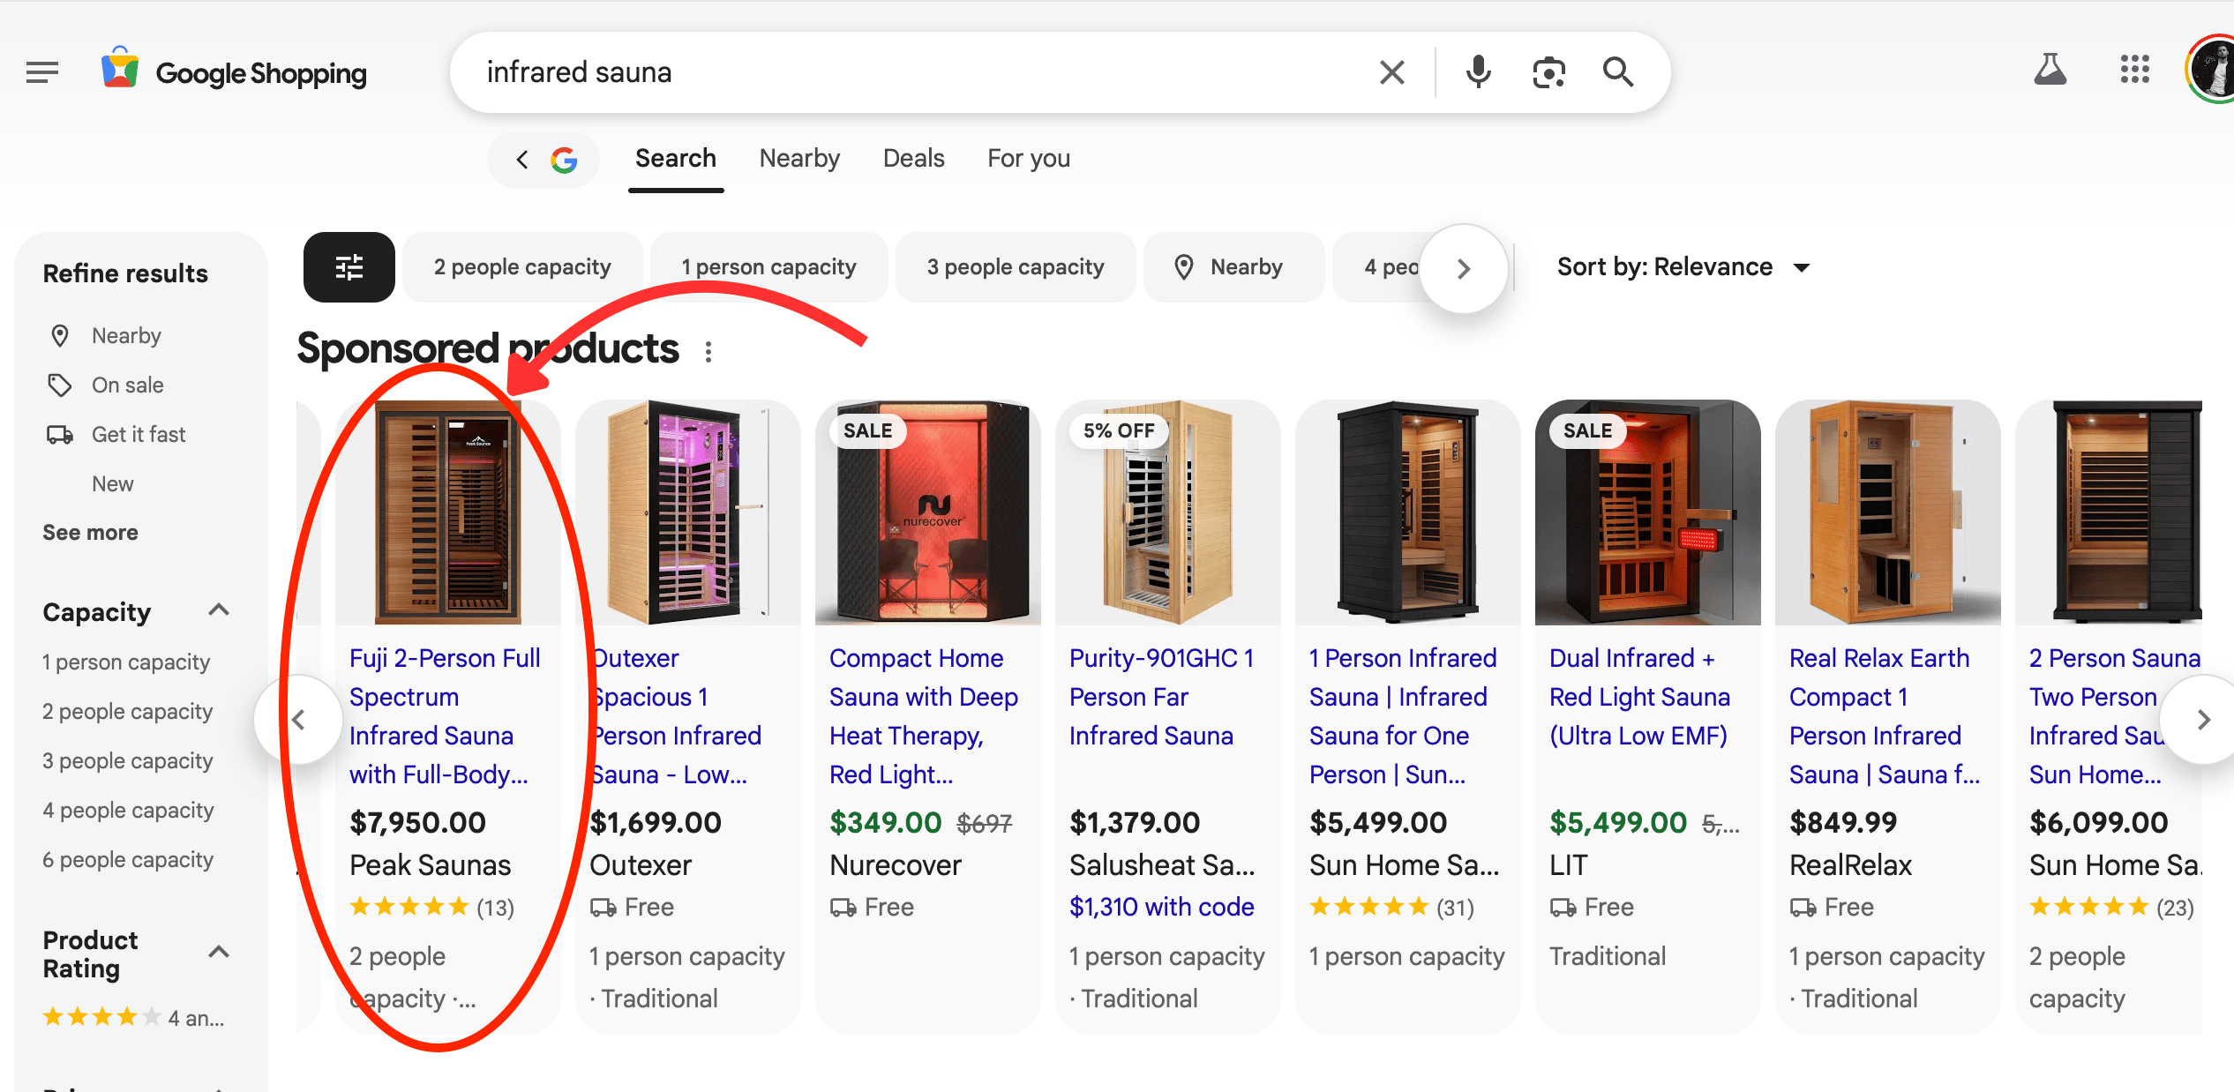The width and height of the screenshot is (2234, 1092).
Task: Click See more under Refine results
Action: coord(90,533)
